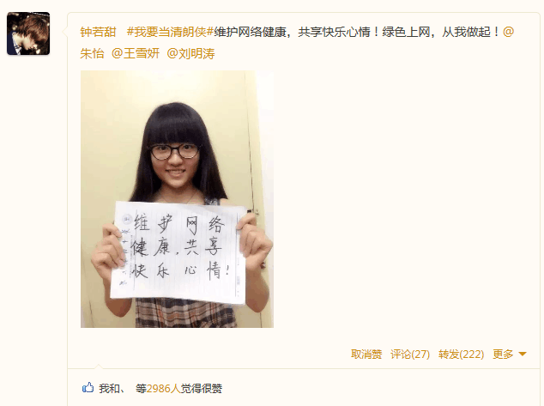This screenshot has width=544, height=406.
Task: Visit 钟若甜's profile via username
Action: [x=98, y=32]
